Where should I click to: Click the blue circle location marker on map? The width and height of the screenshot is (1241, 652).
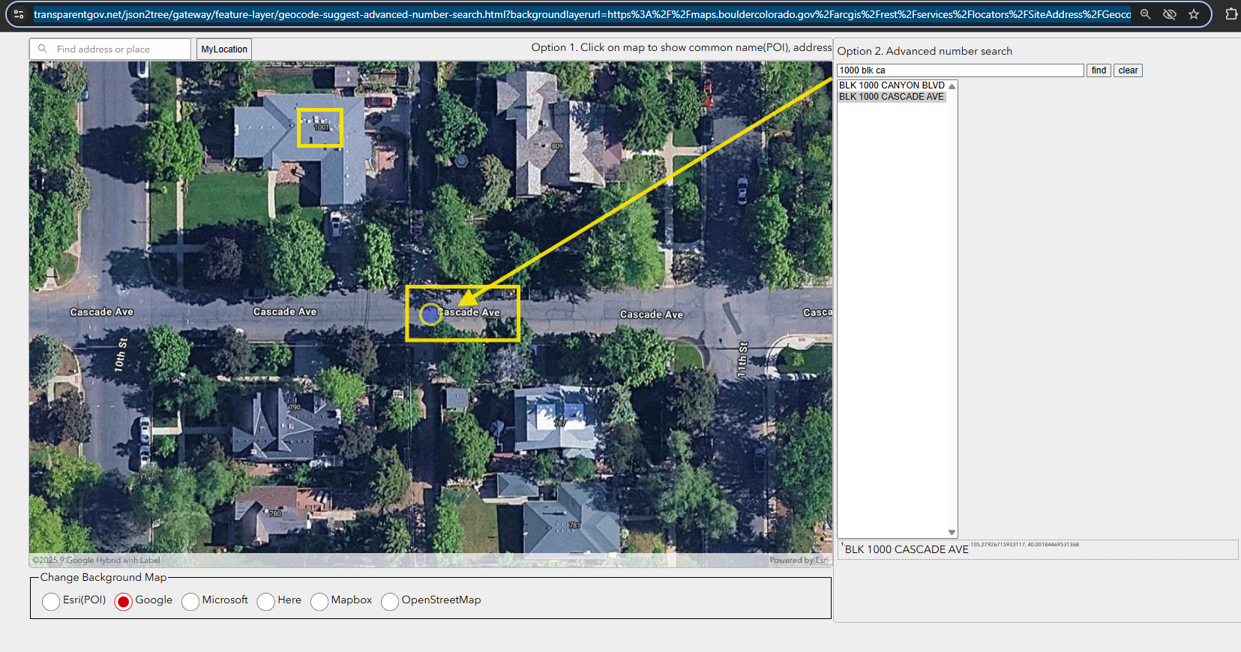tap(430, 314)
